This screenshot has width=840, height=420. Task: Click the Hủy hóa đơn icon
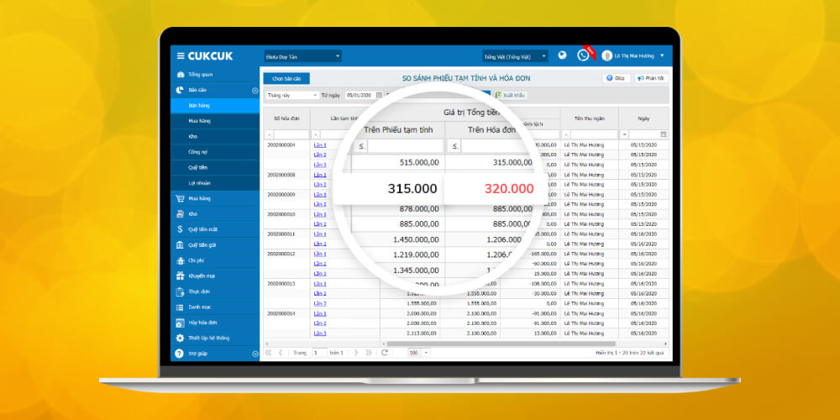(180, 323)
